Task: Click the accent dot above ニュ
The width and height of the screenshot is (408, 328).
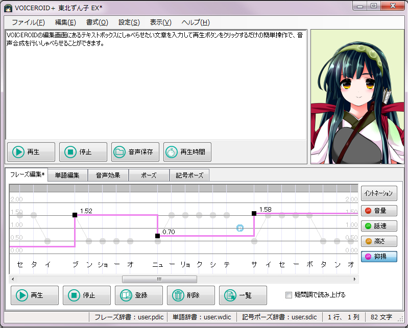Action: click(x=158, y=241)
